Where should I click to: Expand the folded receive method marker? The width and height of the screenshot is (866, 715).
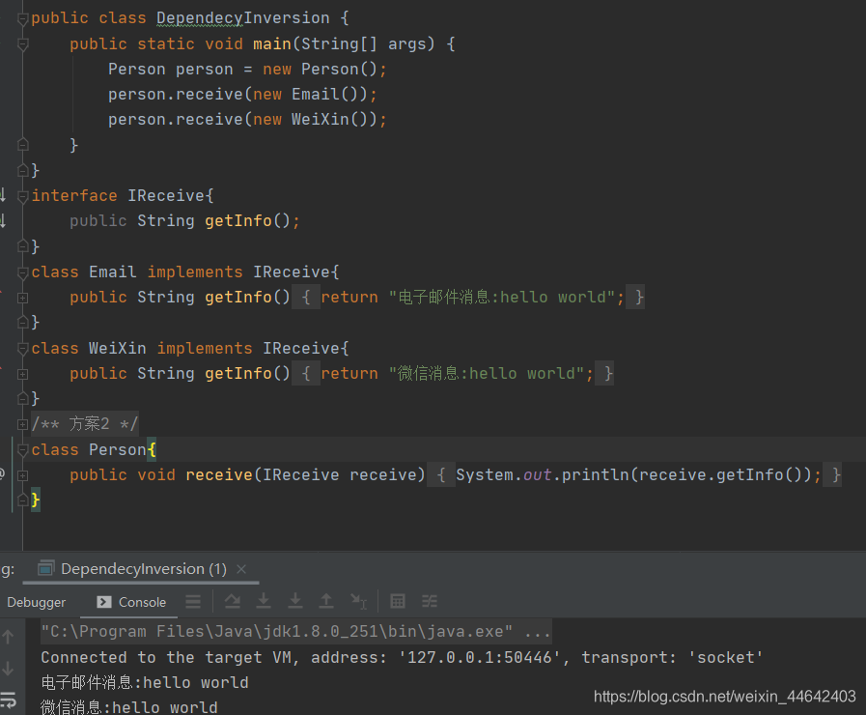[22, 475]
